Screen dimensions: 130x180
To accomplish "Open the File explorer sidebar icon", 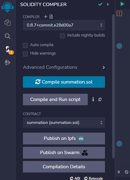I will pos(8,23).
